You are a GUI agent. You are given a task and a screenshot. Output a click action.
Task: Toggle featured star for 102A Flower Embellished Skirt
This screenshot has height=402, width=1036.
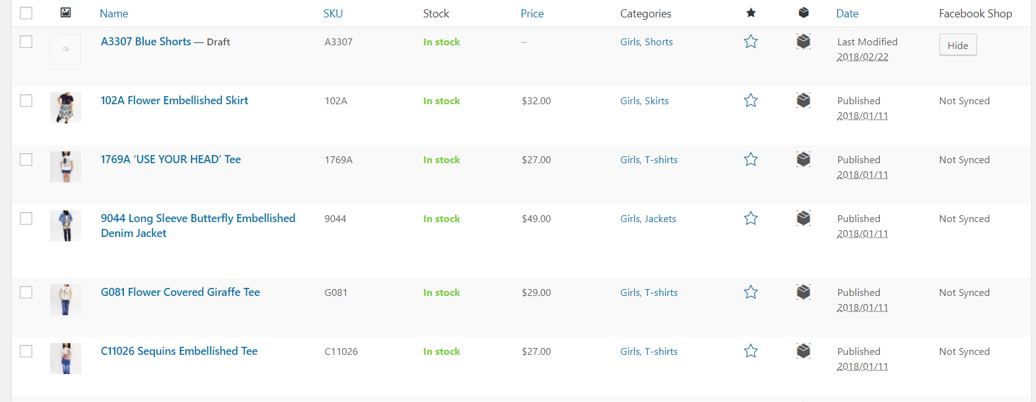(x=751, y=100)
